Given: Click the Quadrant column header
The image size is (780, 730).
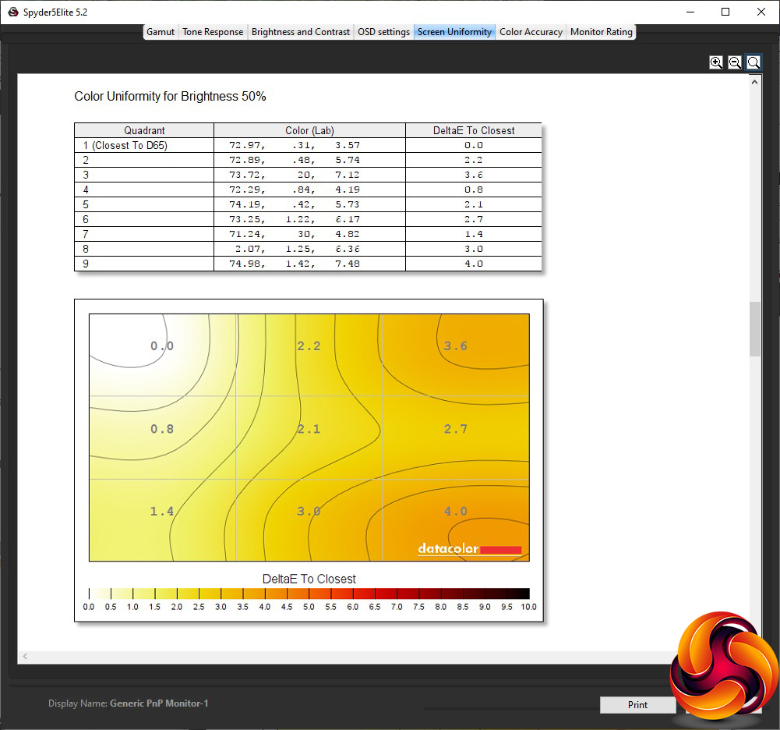Looking at the screenshot, I should click(x=144, y=130).
